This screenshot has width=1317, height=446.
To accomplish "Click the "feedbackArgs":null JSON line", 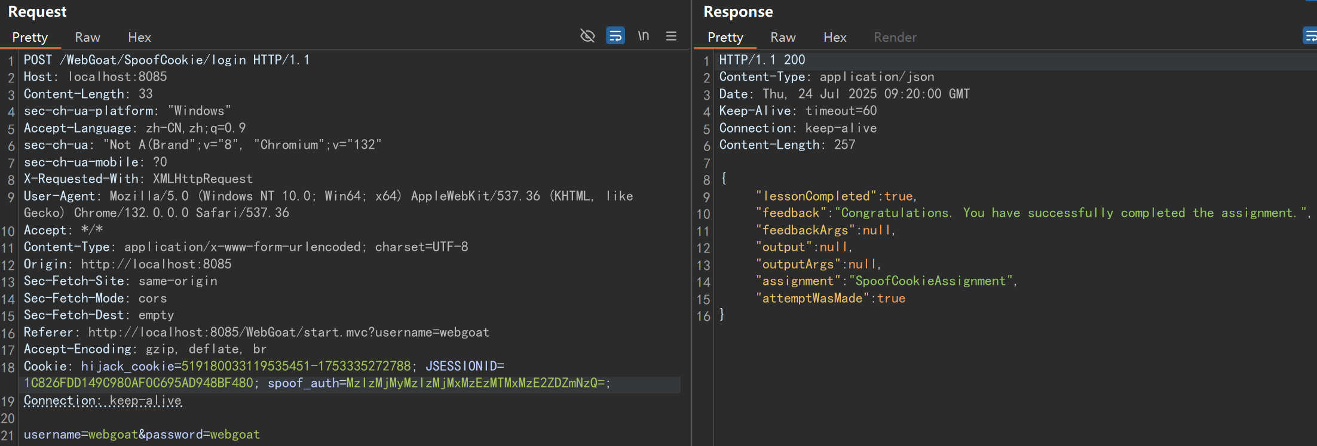I will pyautogui.click(x=826, y=230).
